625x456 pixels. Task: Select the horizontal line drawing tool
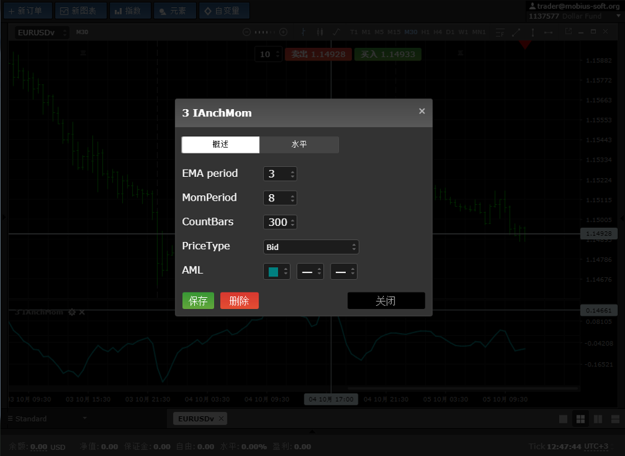tap(549, 33)
